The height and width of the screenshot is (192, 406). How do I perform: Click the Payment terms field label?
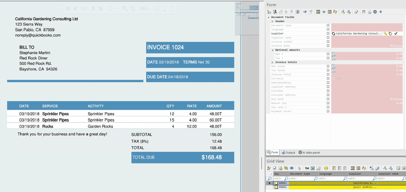coord(281,111)
